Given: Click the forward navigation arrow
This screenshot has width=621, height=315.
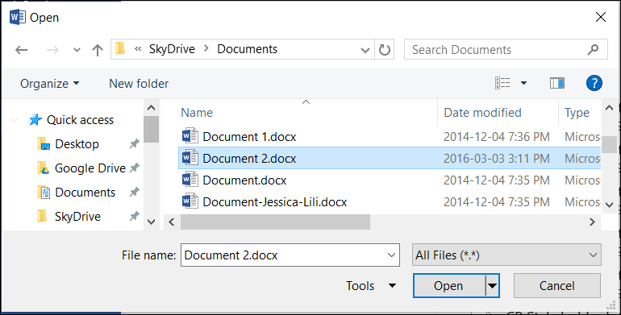Looking at the screenshot, I should click(x=52, y=50).
